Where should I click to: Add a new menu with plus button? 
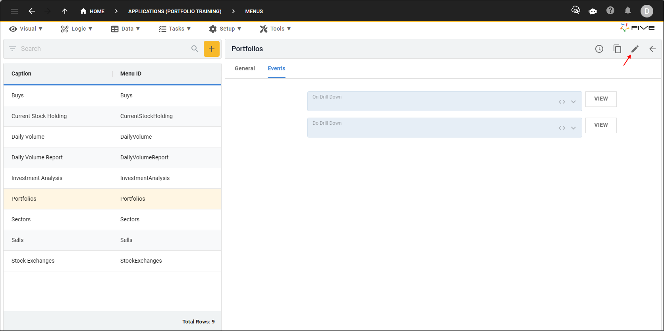(212, 49)
